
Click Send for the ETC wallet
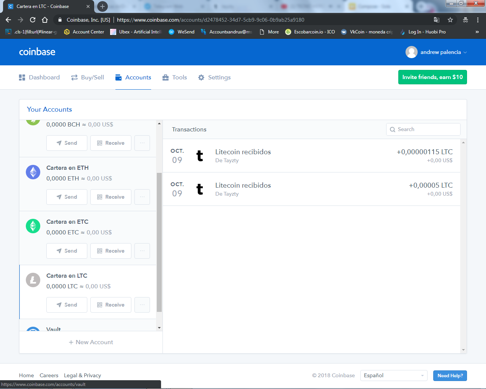point(67,251)
